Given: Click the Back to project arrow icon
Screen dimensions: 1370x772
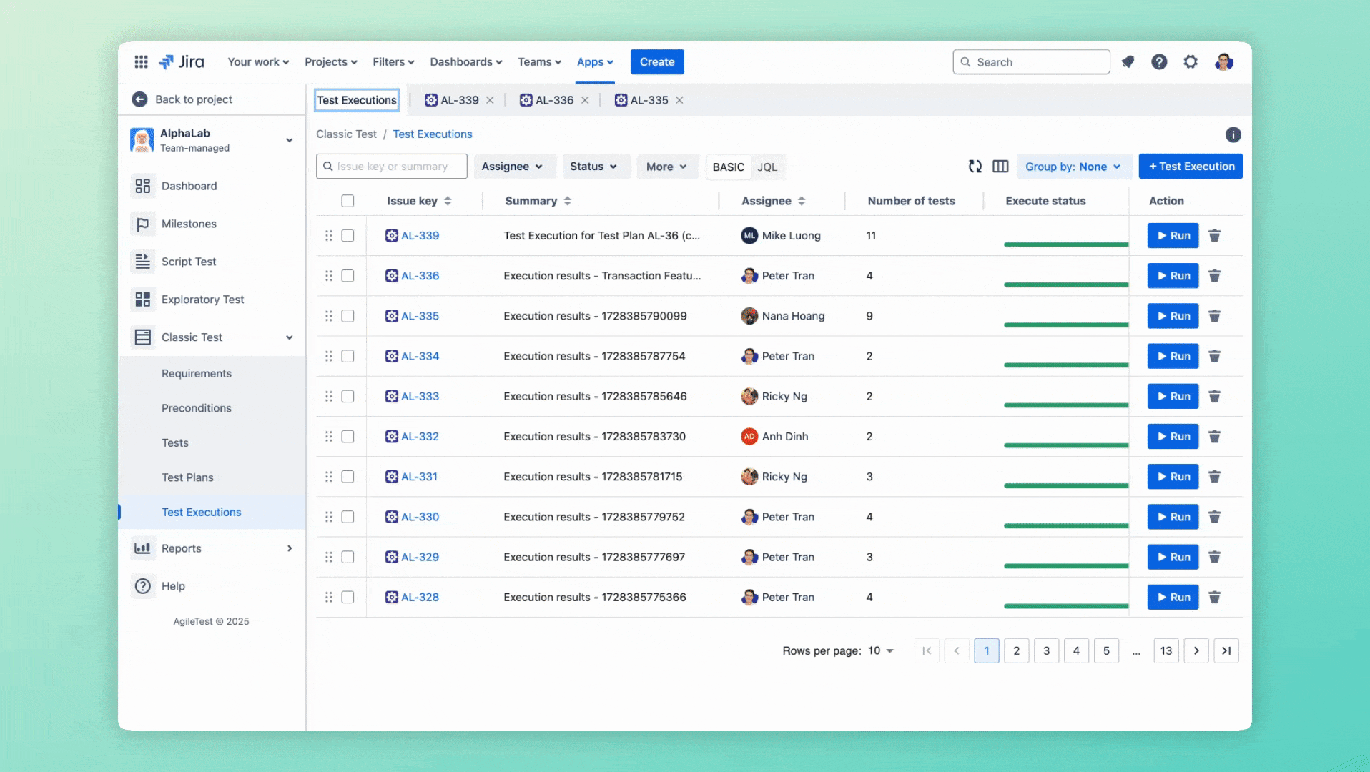Looking at the screenshot, I should point(139,99).
